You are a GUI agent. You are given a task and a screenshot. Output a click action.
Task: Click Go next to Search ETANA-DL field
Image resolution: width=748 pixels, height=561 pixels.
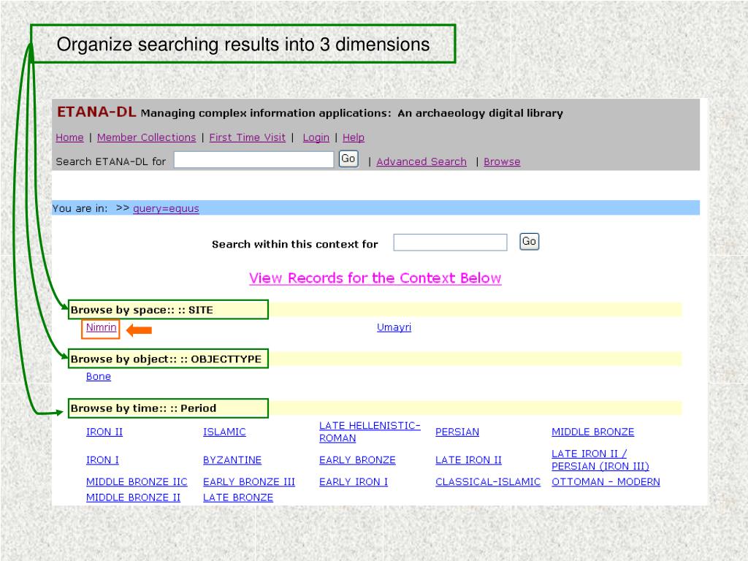(x=348, y=159)
